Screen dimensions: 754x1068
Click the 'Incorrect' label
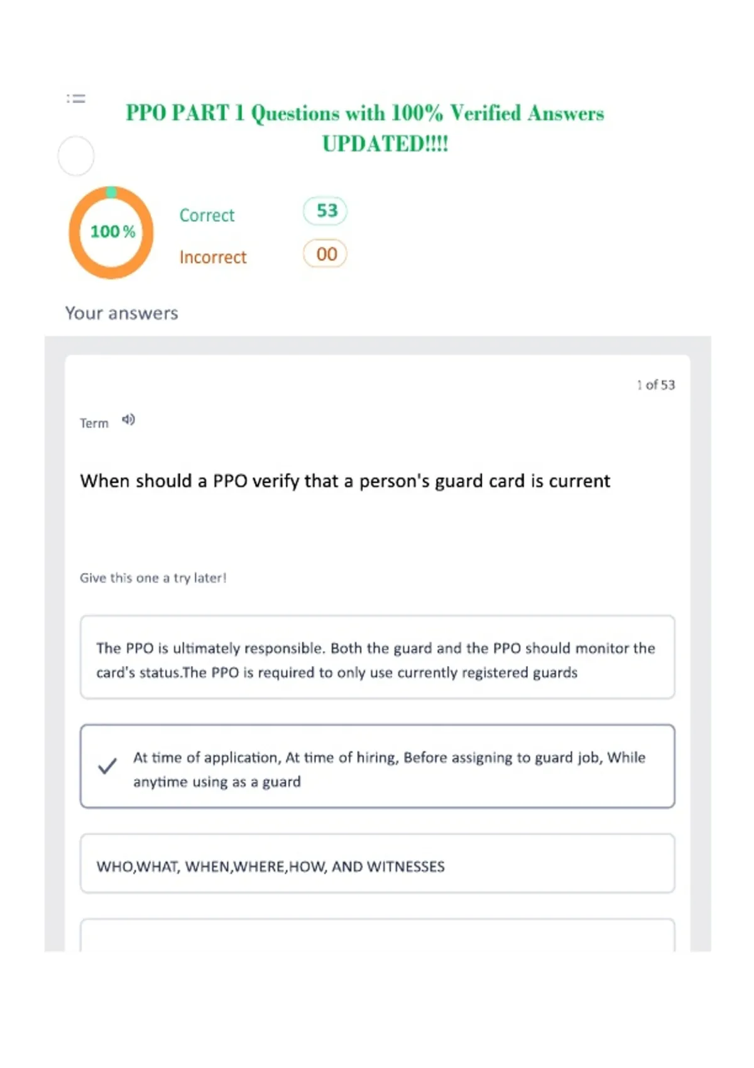click(213, 258)
